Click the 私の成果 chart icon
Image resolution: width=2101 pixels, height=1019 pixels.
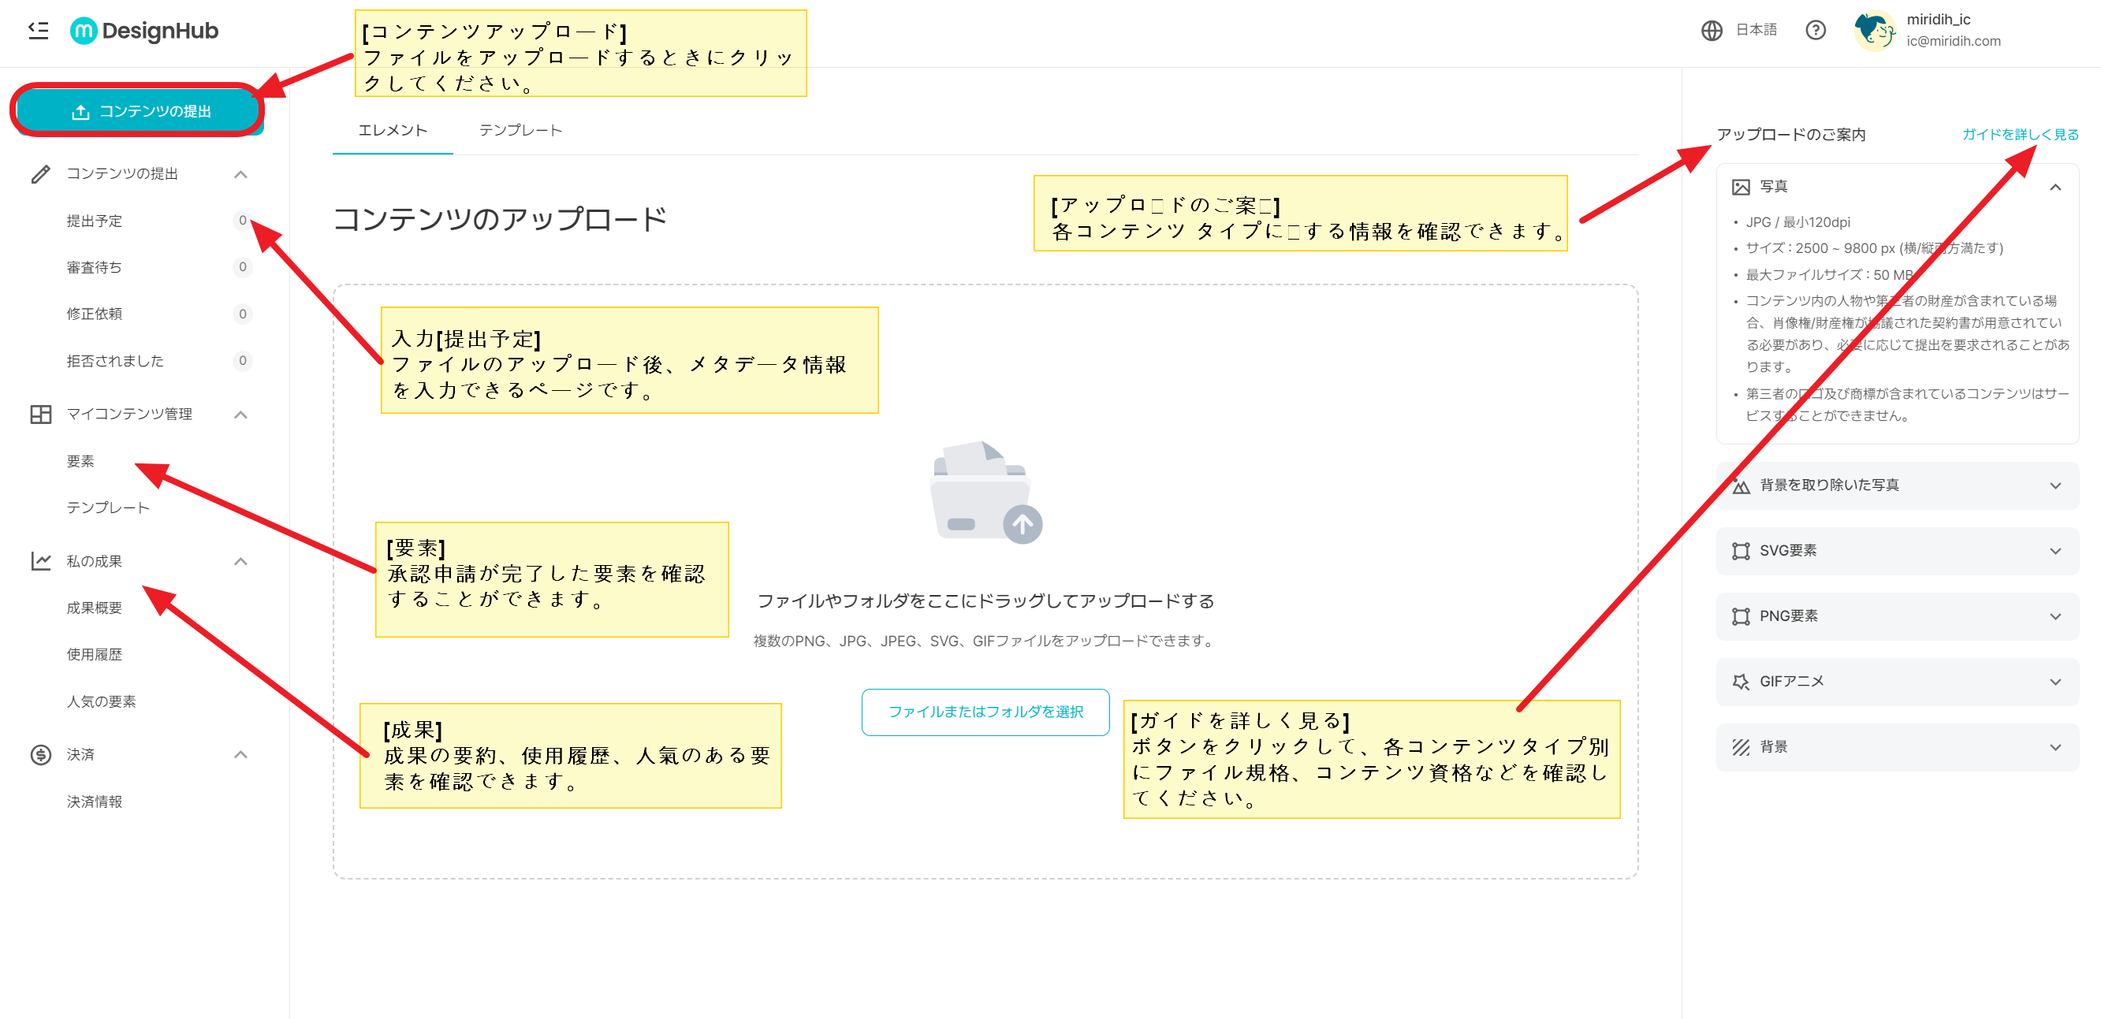coord(41,561)
